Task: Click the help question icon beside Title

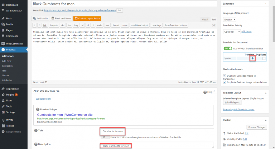Action: pyautogui.click(x=35, y=131)
